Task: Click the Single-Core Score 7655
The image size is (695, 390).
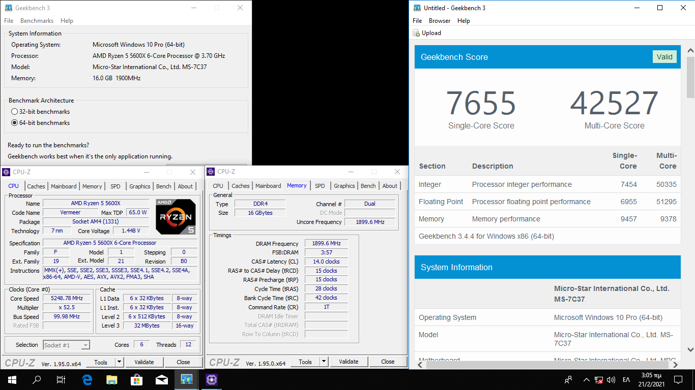Action: pos(481,103)
